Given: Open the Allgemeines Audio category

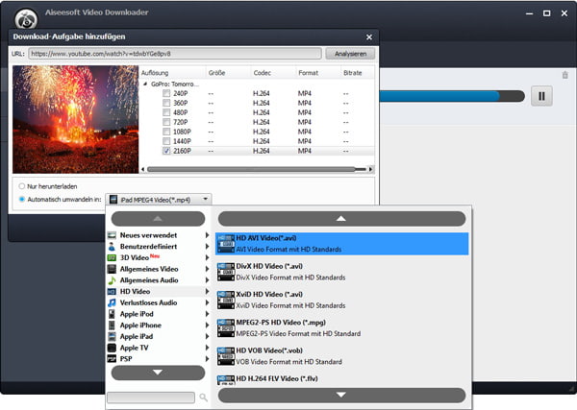Looking at the screenshot, I should (x=159, y=280).
